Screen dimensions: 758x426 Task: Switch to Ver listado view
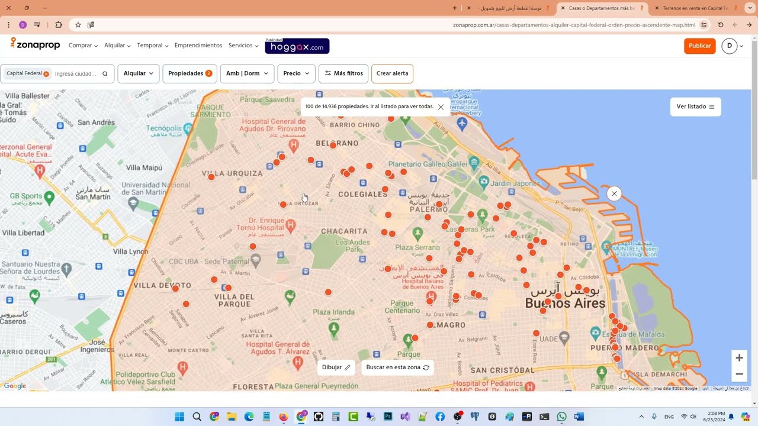click(695, 106)
